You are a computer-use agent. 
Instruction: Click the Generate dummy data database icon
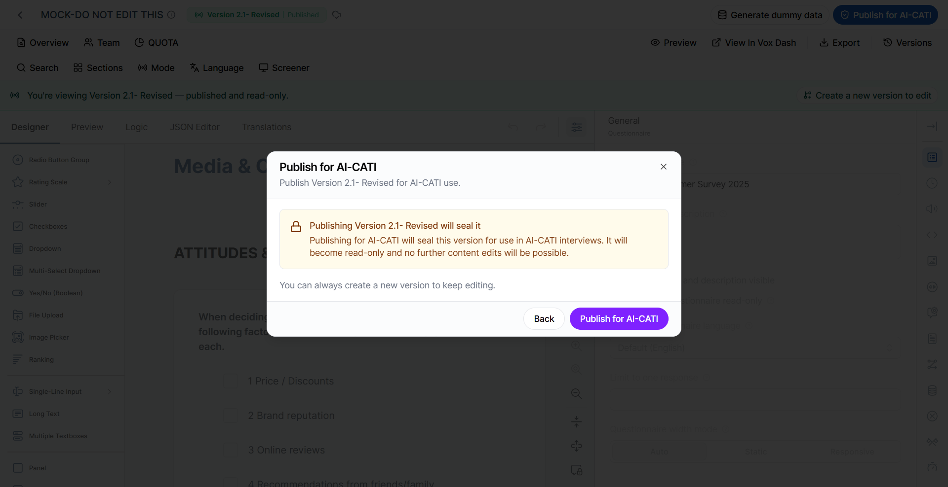pyautogui.click(x=722, y=15)
